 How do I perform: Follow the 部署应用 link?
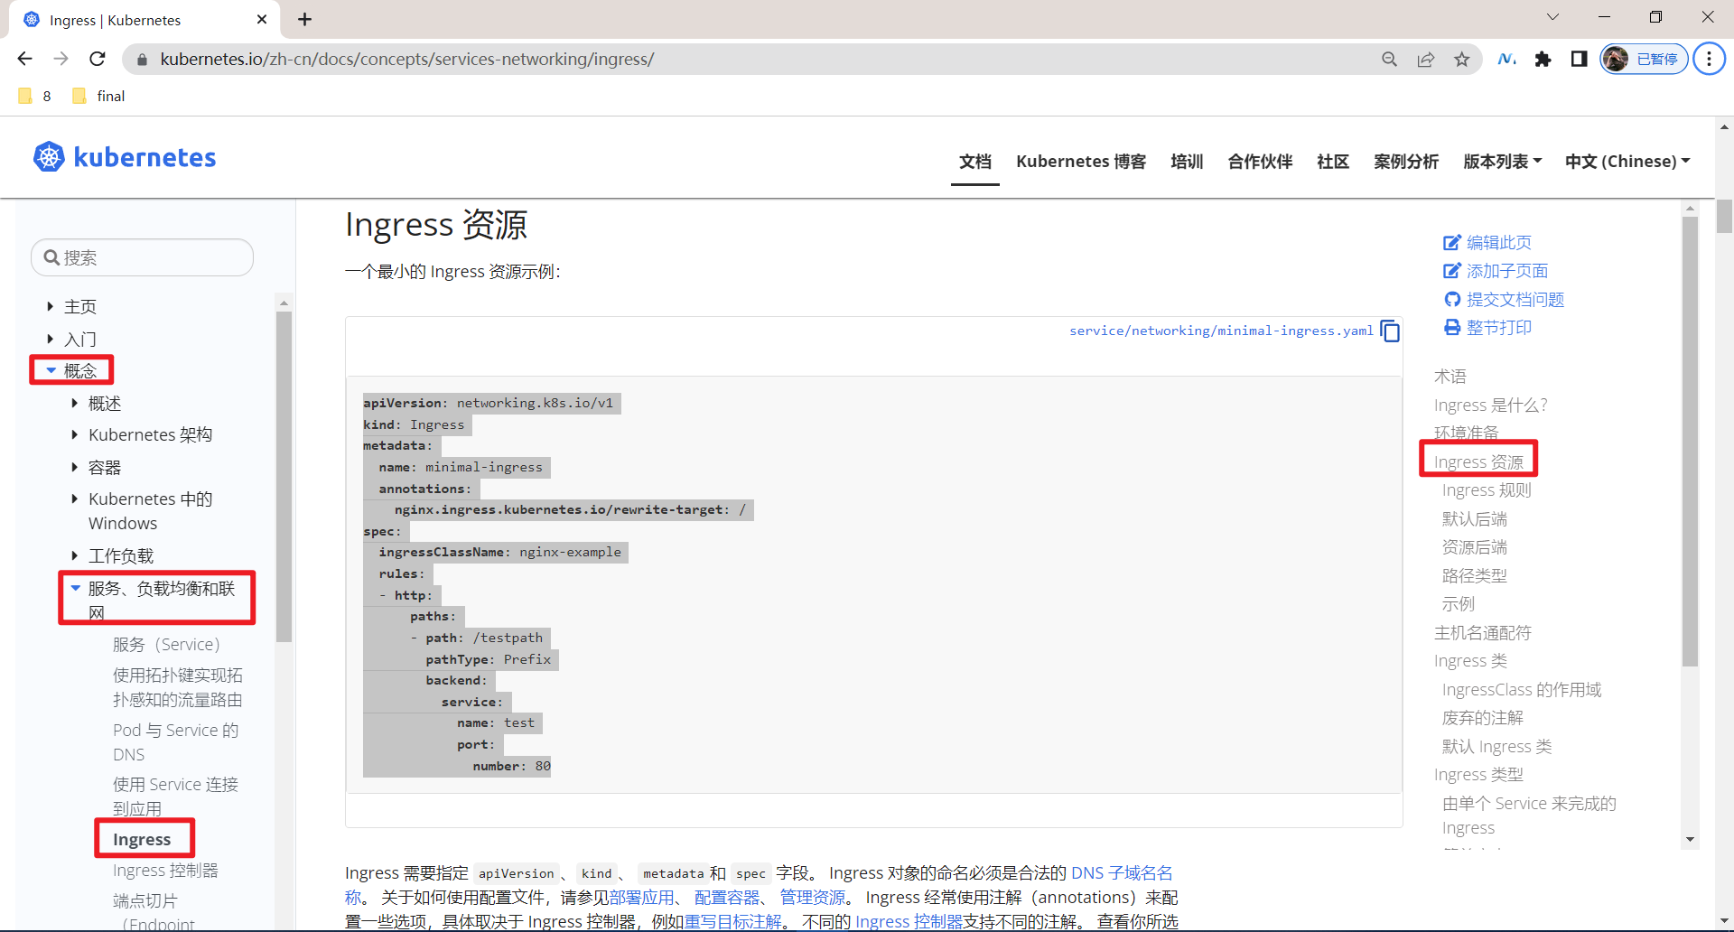641,897
